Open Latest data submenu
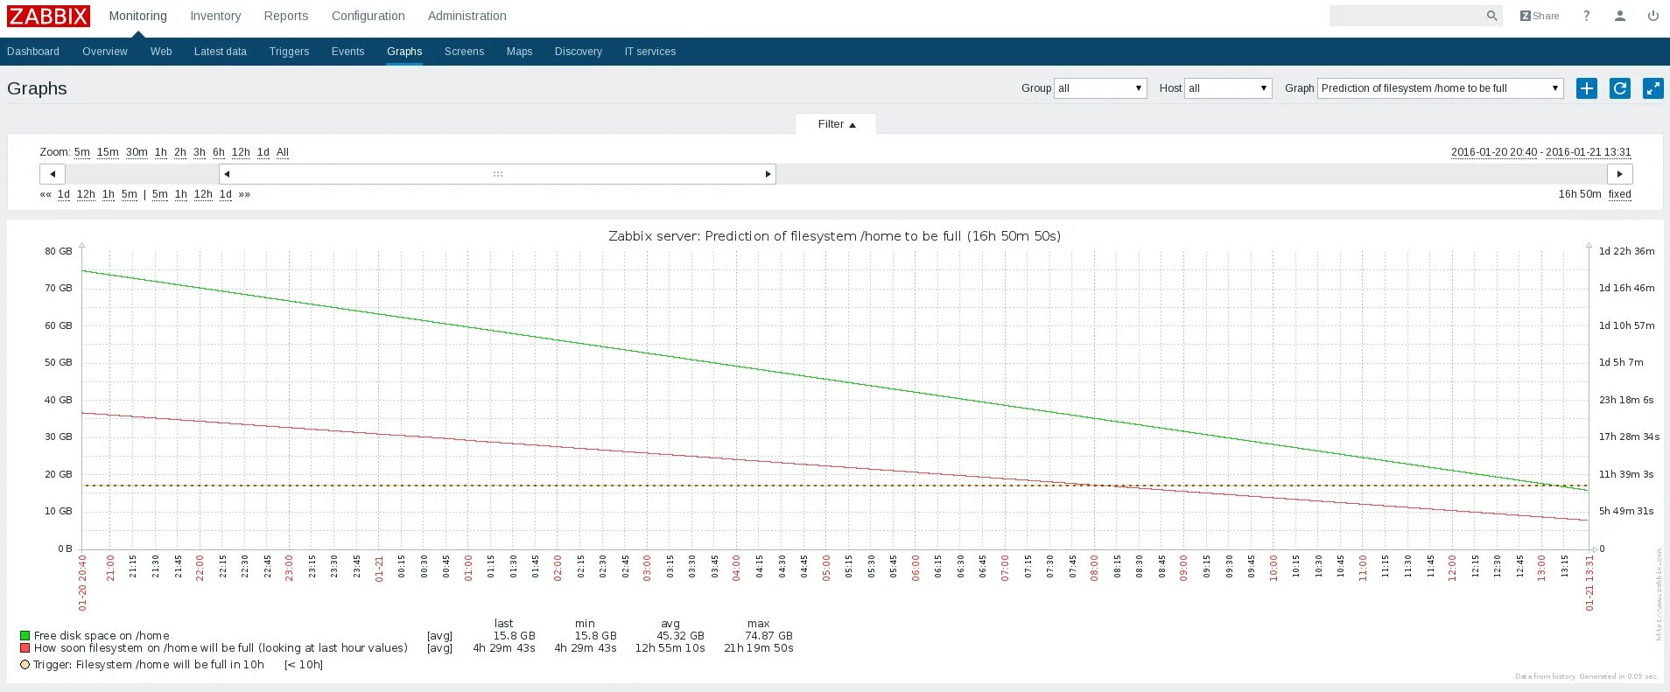The height and width of the screenshot is (692, 1670). 221,52
